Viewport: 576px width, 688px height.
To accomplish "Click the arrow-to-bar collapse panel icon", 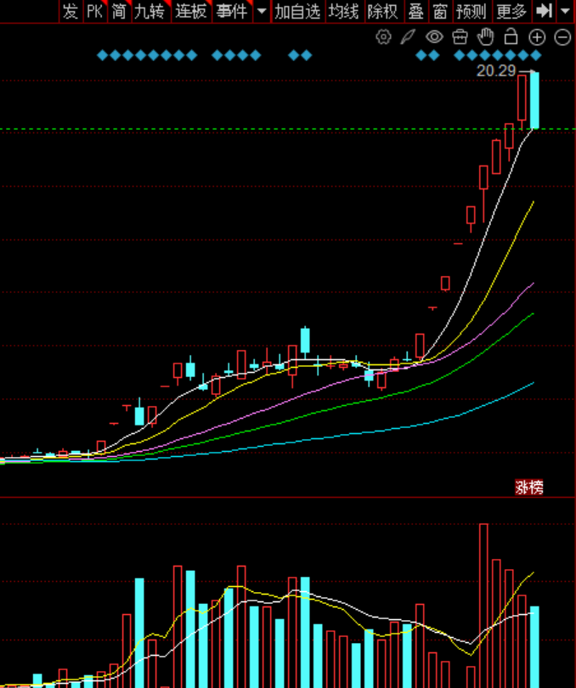I will click(x=545, y=11).
